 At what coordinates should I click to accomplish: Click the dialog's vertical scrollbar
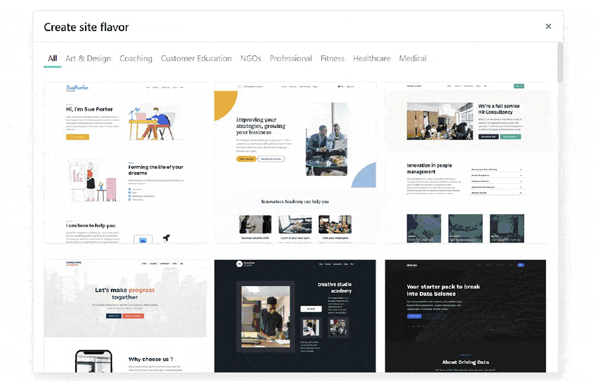click(560, 63)
